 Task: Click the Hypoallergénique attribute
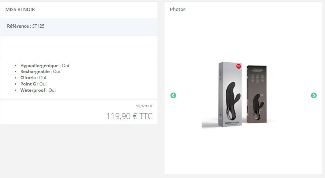pos(45,66)
